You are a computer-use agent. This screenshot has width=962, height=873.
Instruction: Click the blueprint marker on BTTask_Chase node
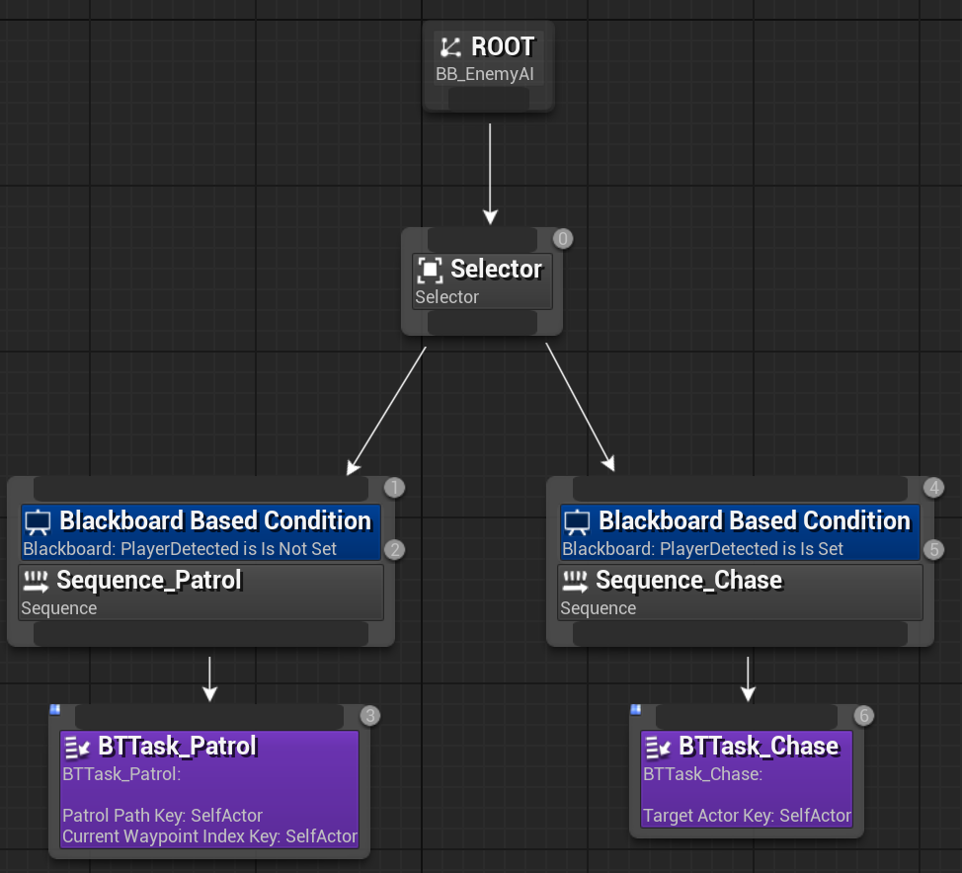point(636,710)
